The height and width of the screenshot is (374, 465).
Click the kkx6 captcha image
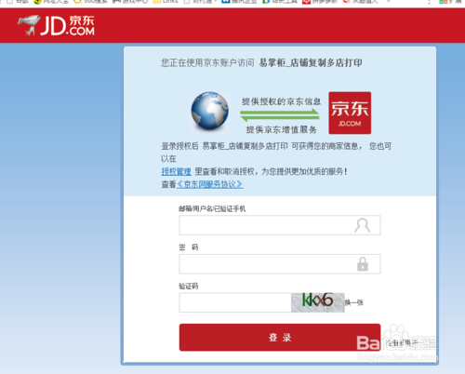318,302
